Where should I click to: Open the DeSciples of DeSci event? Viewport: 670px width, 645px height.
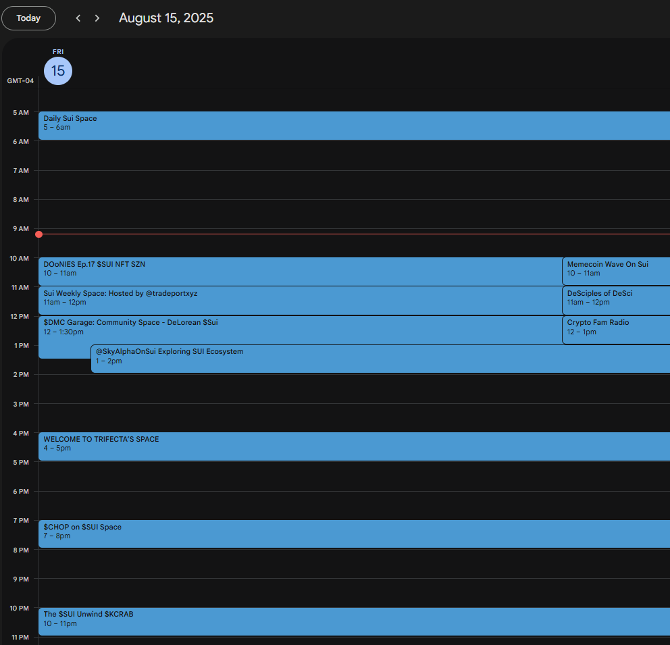pos(616,301)
